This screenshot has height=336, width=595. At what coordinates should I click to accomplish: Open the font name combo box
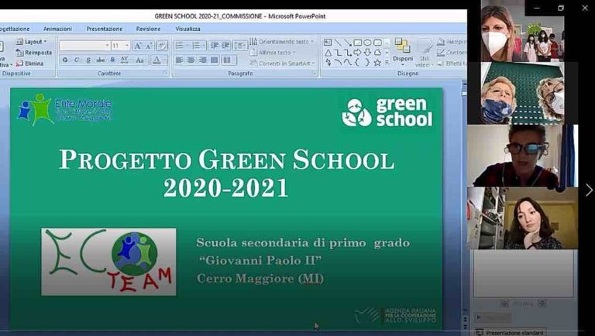84,46
